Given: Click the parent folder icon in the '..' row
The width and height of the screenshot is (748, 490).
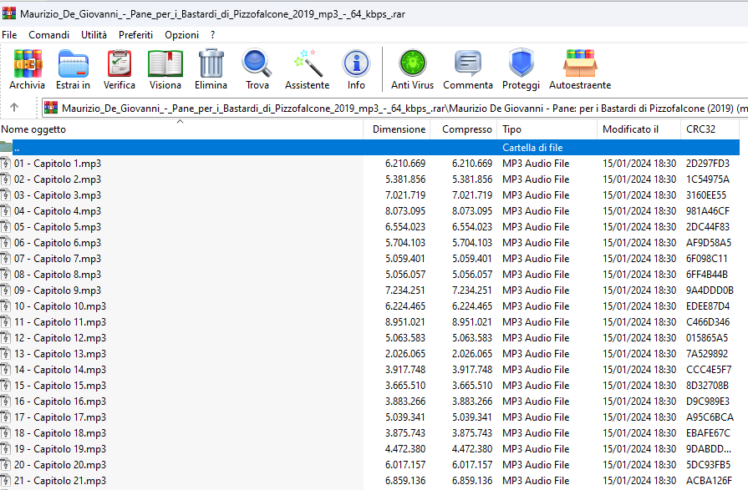Looking at the screenshot, I should (6, 147).
